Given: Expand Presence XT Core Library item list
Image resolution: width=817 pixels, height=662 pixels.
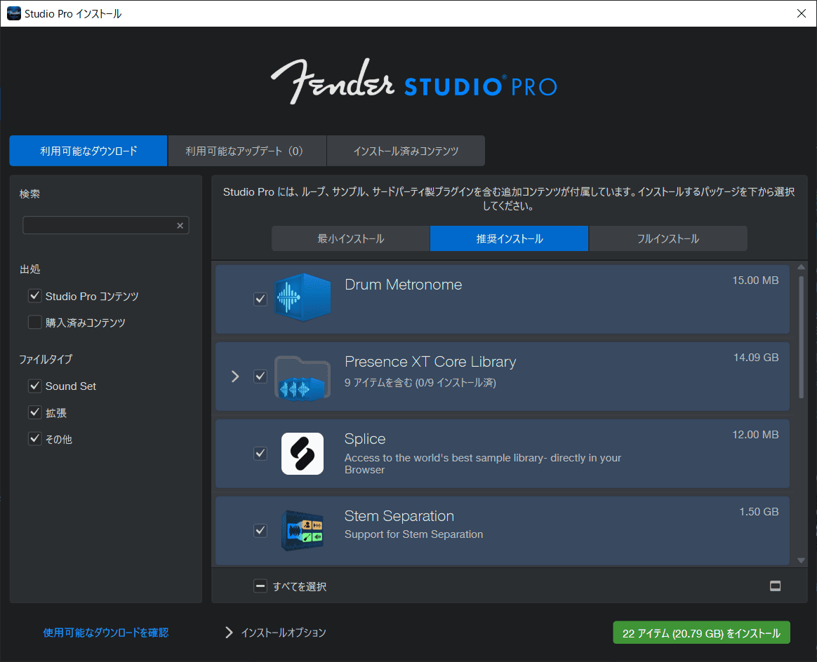Looking at the screenshot, I should click(235, 377).
